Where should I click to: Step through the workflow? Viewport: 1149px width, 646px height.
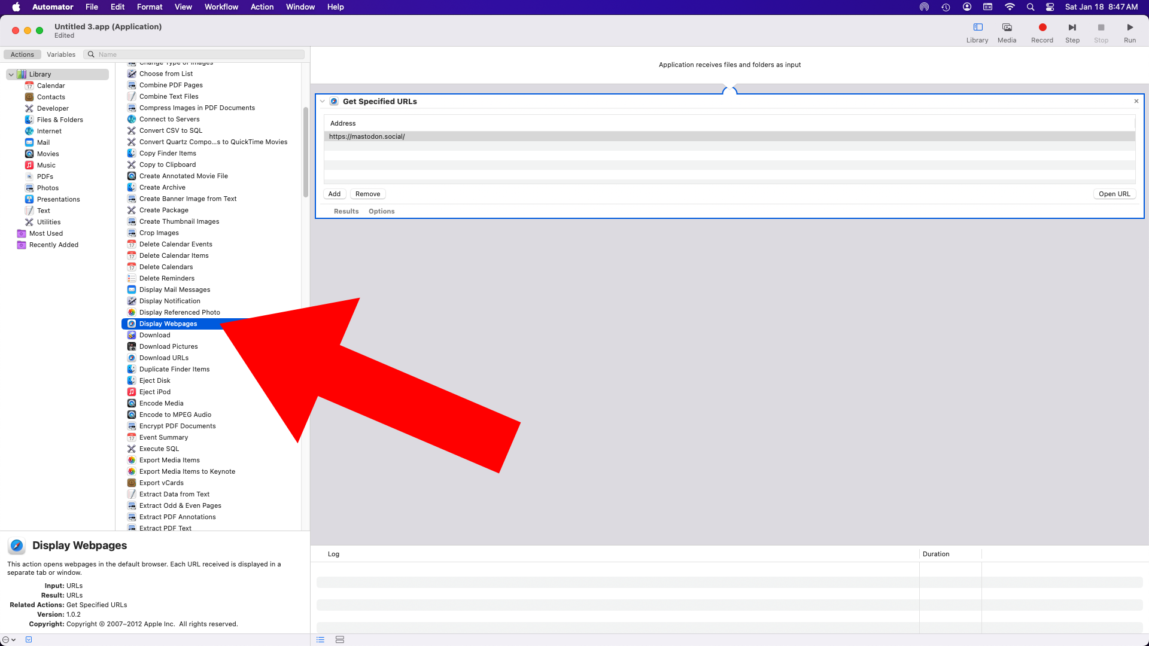pos(1072,33)
